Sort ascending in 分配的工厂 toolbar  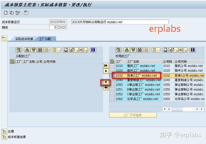27,50
